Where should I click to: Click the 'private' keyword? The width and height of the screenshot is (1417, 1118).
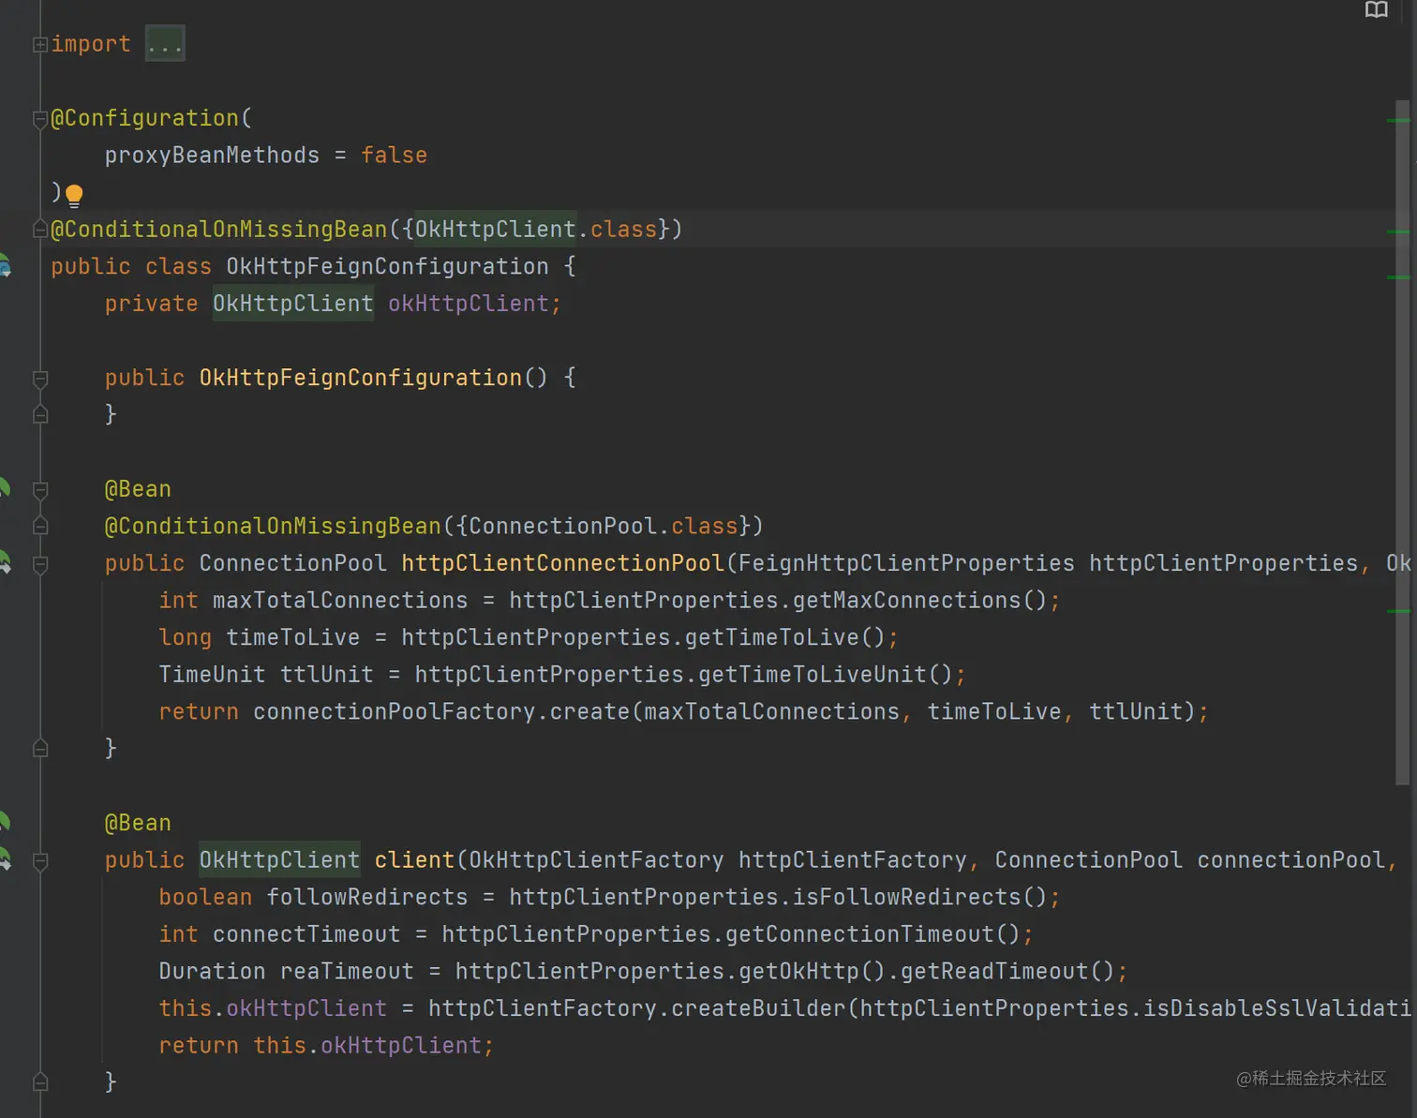point(152,304)
